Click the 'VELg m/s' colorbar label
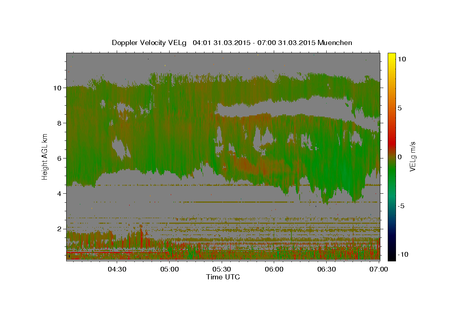Viewport: 470px width, 313px height. click(412, 156)
